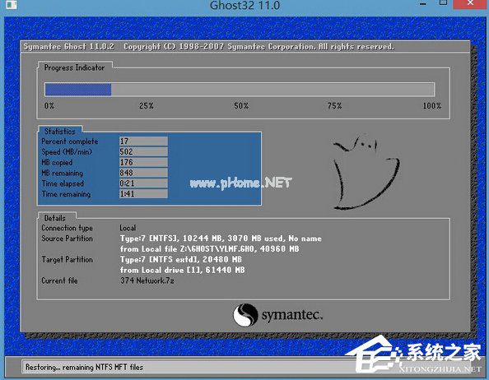This screenshot has height=380, width=489.
Task: Click the 50% progress marker
Action: 241,106
